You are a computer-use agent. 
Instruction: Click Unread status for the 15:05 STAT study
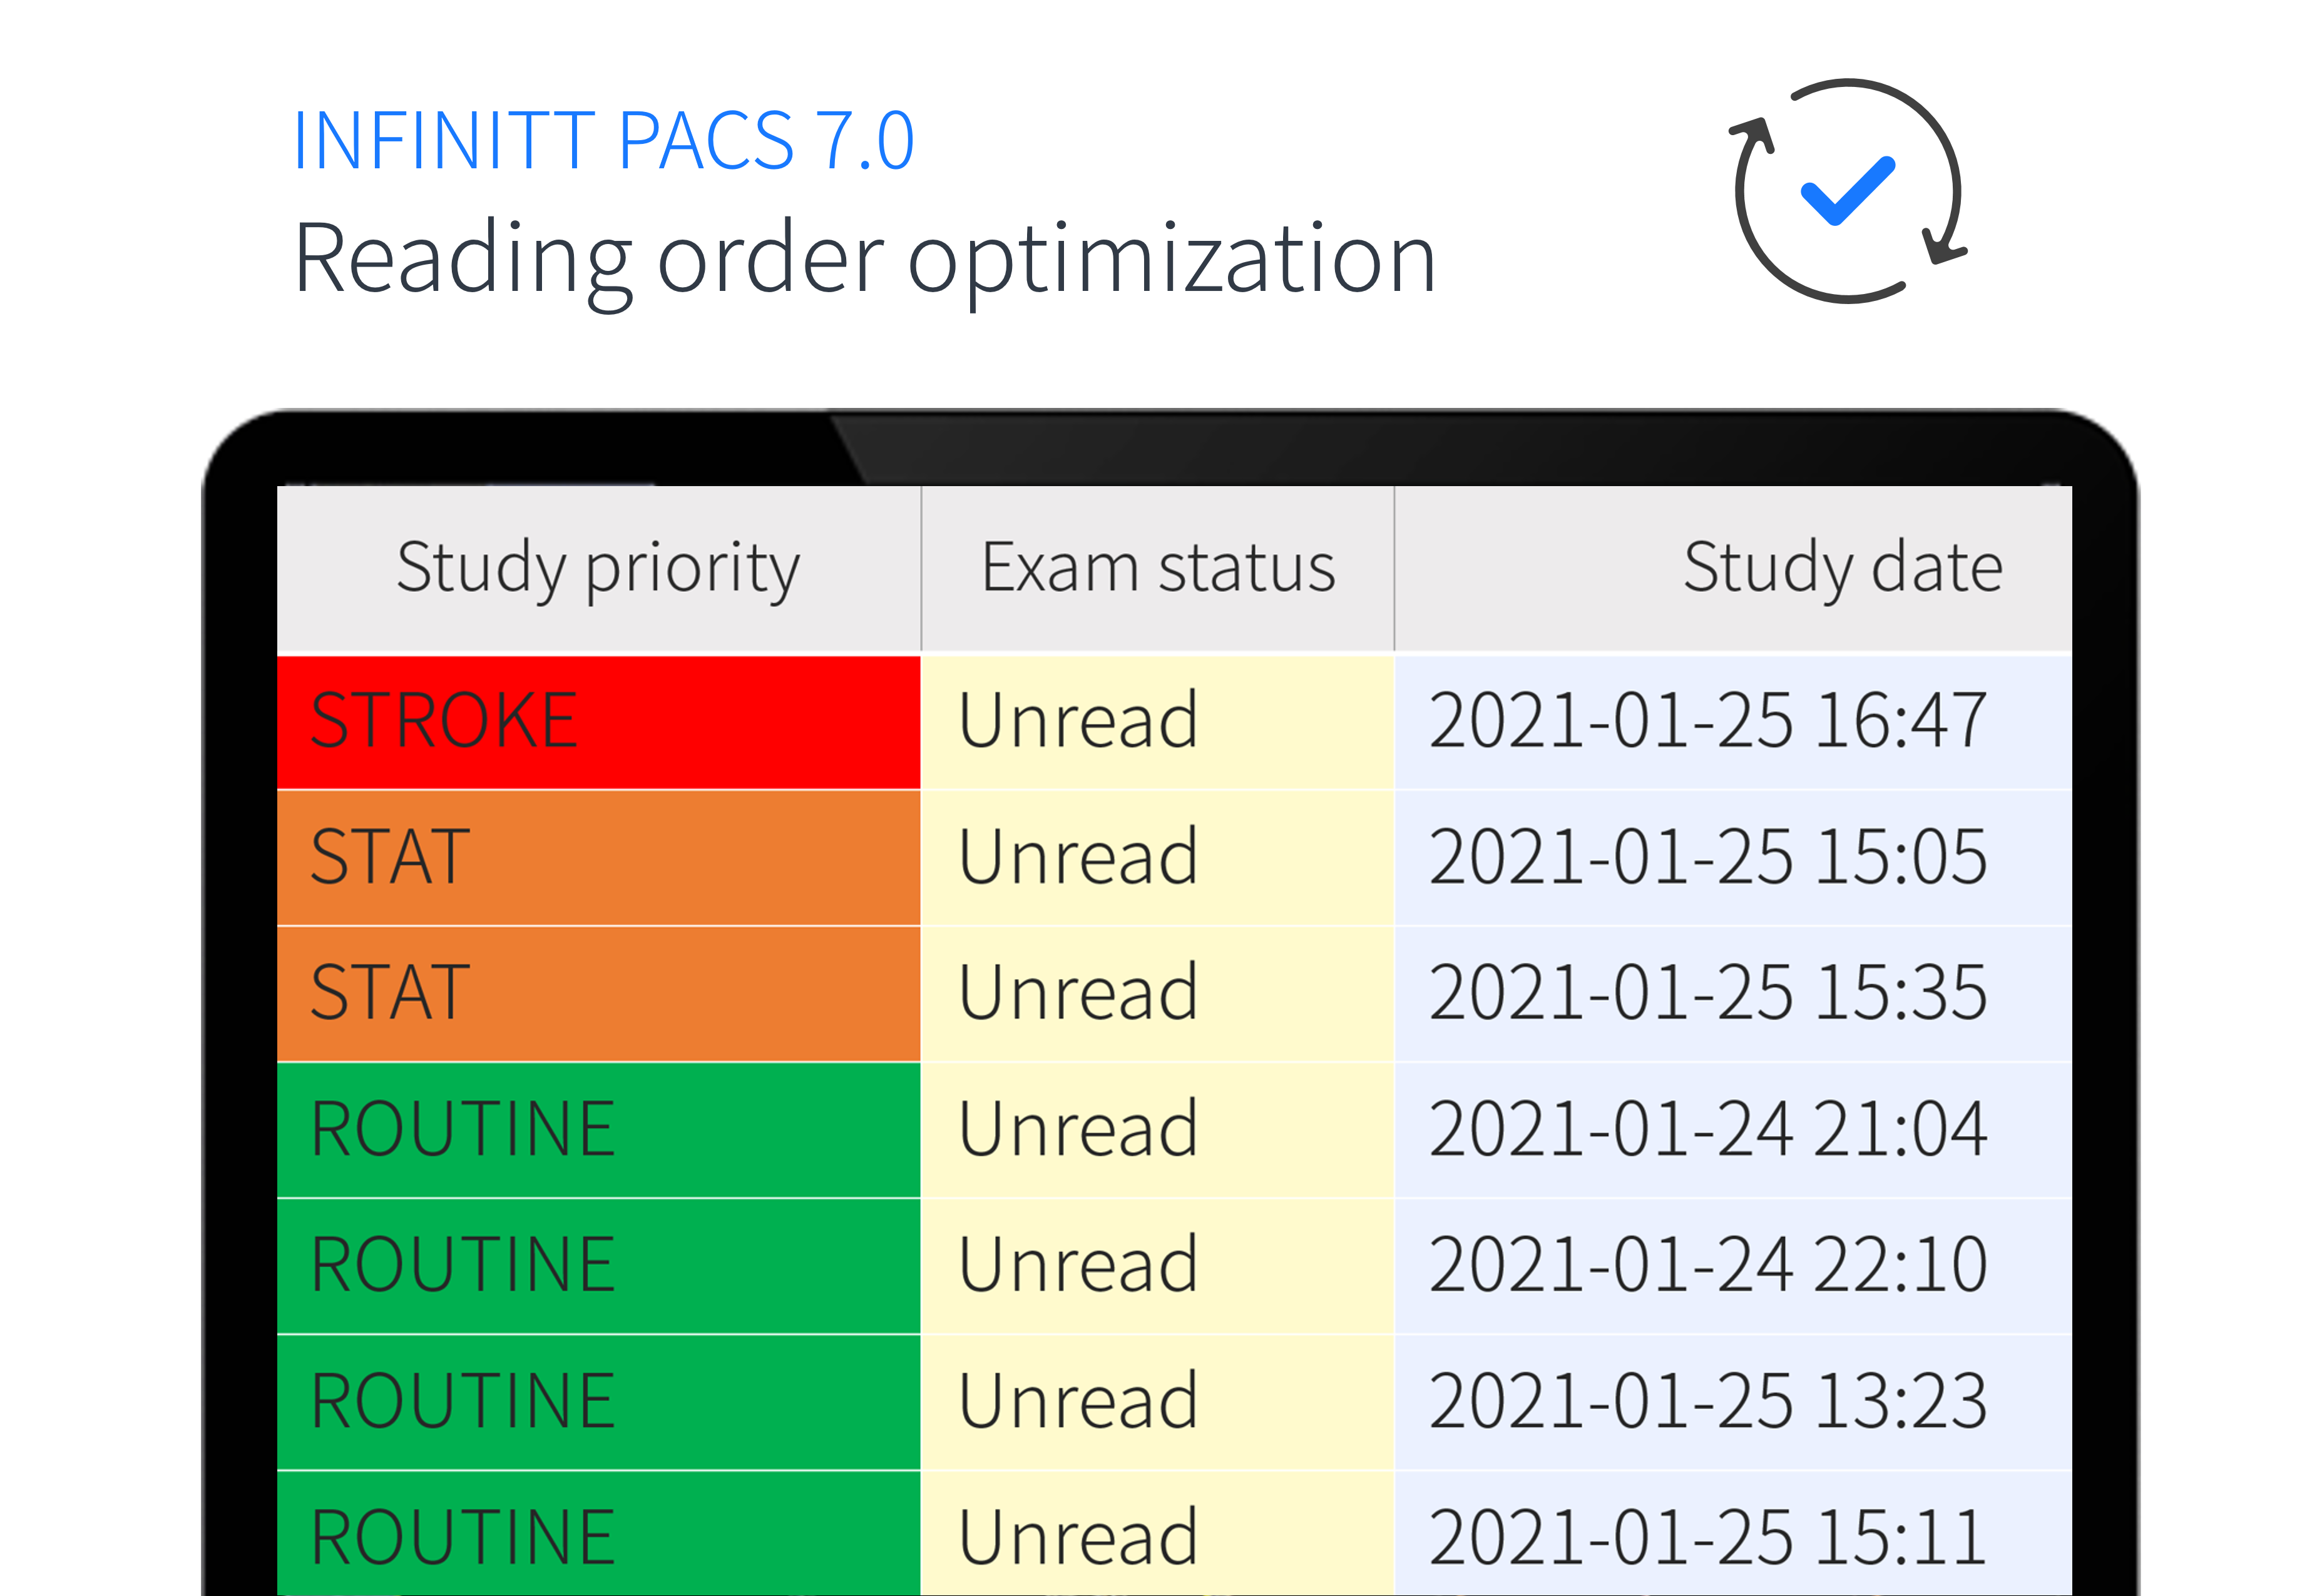point(1078,857)
